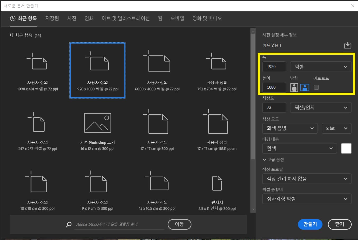Click the Adobe Stock template search field
This screenshot has height=240, width=358.
pos(119,224)
